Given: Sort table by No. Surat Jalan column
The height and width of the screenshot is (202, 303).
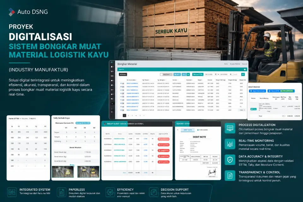Looking at the screenshot, I should 132,80.
